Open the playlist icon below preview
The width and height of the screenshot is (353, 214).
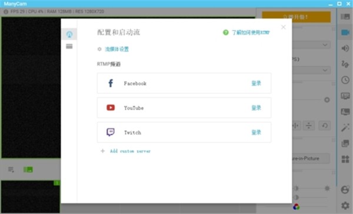11,169
